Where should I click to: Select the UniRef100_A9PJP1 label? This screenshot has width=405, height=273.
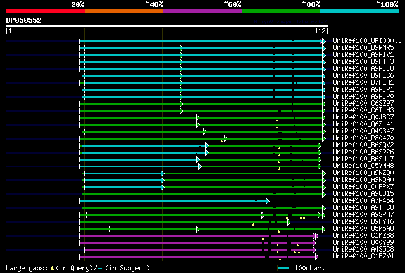(x=363, y=90)
